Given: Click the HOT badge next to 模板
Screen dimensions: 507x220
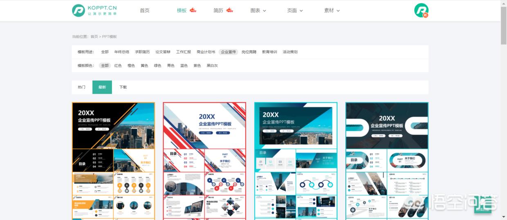Looking at the screenshot, I should click(x=193, y=11).
